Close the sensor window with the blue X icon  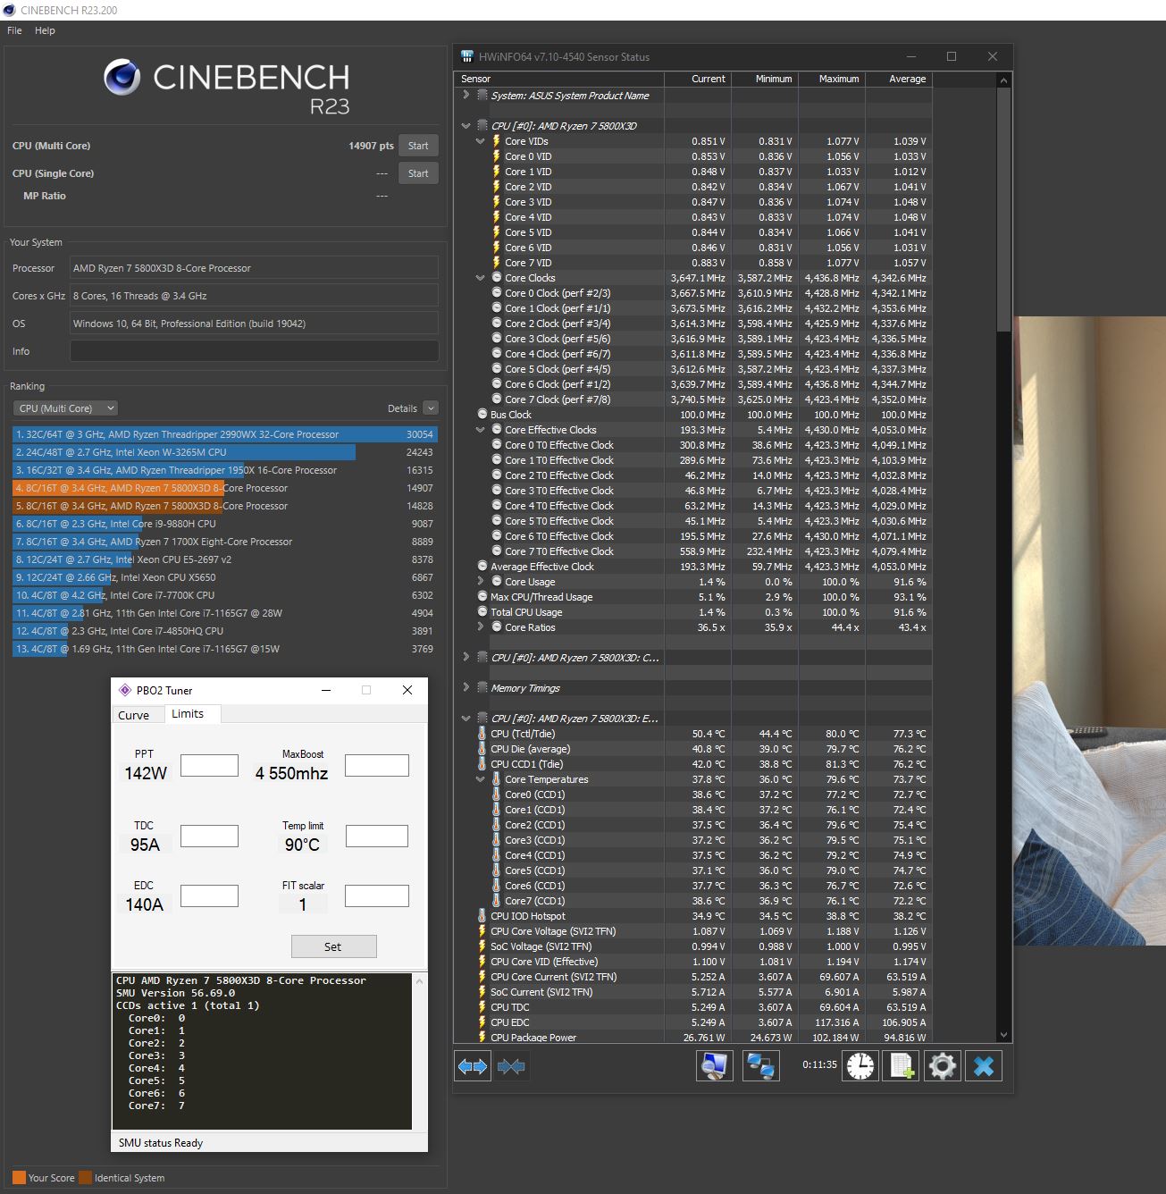984,1065
